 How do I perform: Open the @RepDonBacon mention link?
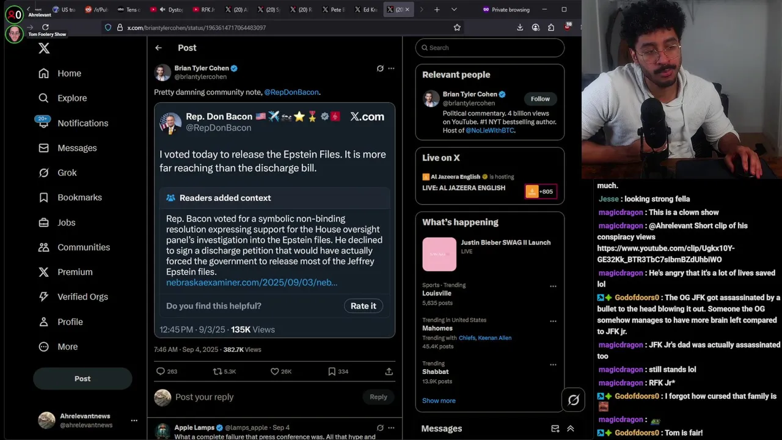tap(291, 92)
